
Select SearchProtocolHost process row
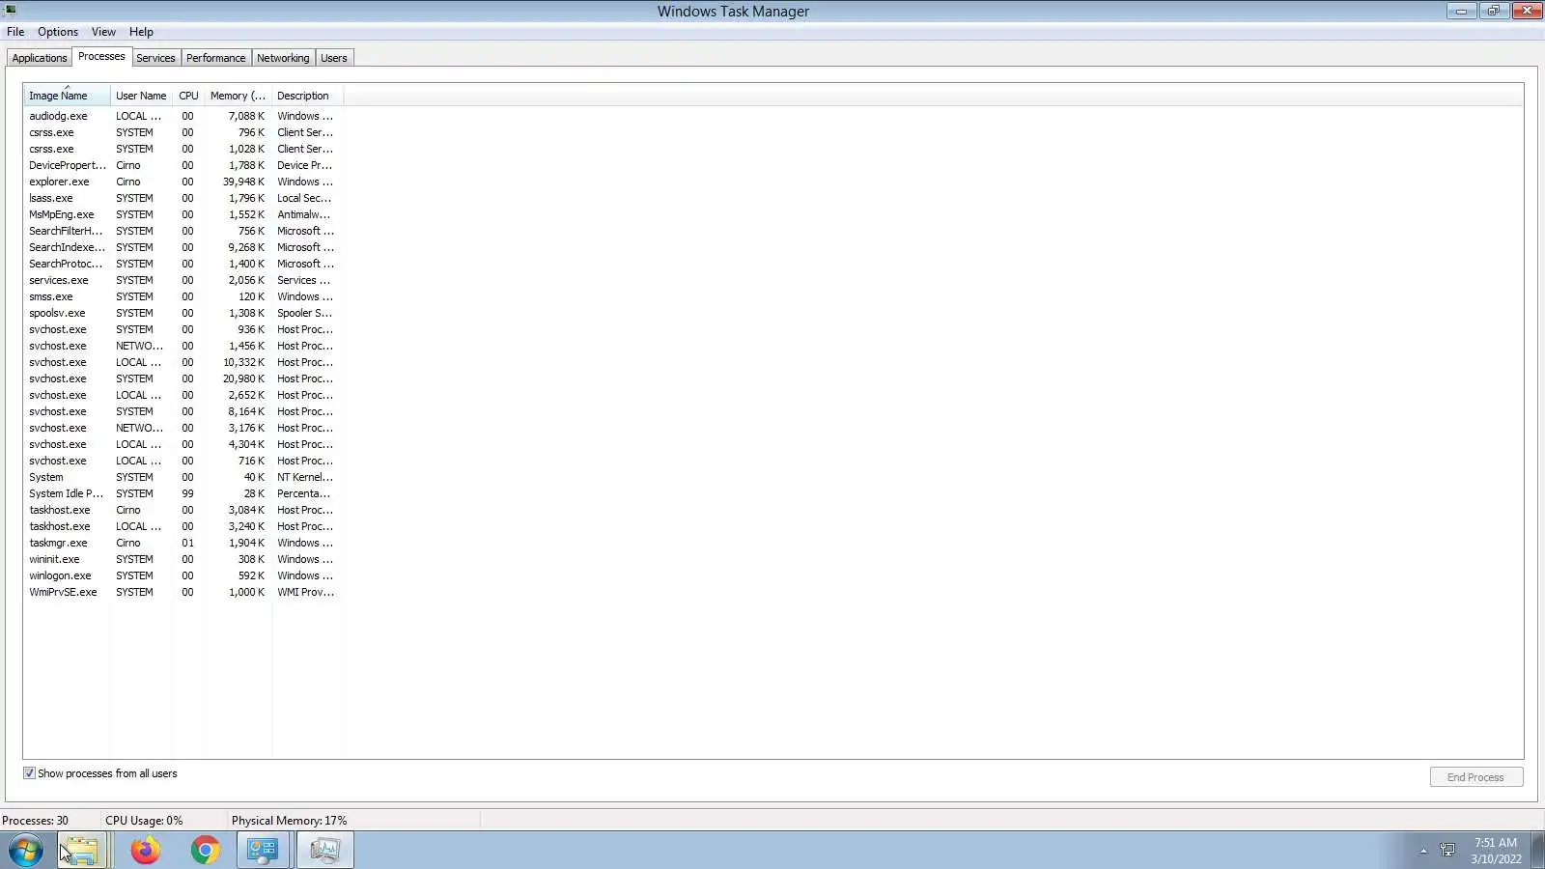(183, 264)
